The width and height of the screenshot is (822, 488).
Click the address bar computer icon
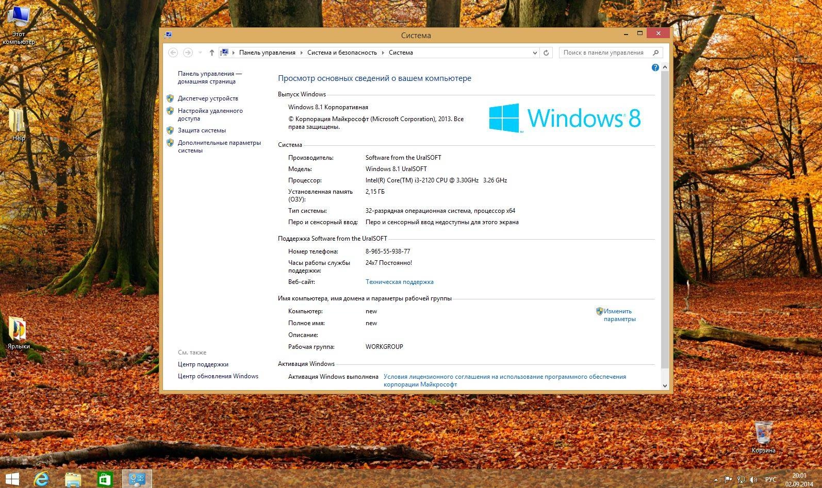[224, 53]
